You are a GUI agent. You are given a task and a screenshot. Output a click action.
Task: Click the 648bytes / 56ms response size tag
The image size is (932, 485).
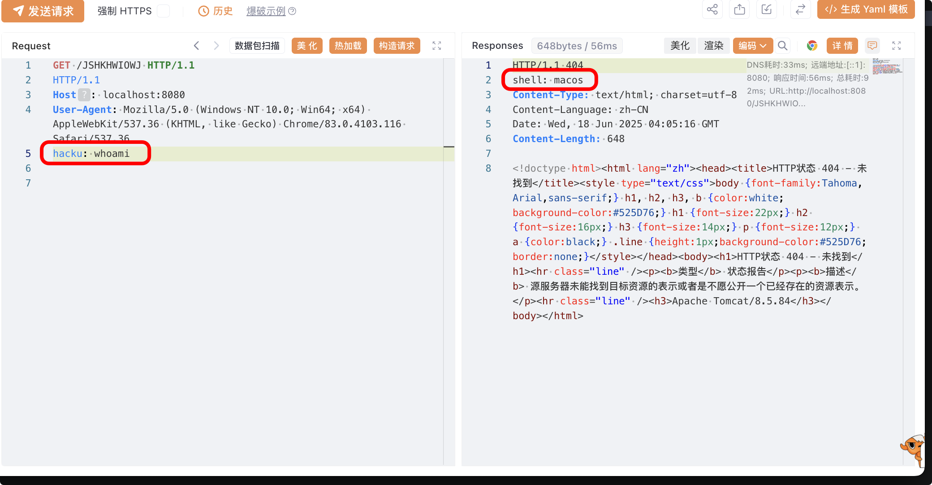(x=577, y=46)
